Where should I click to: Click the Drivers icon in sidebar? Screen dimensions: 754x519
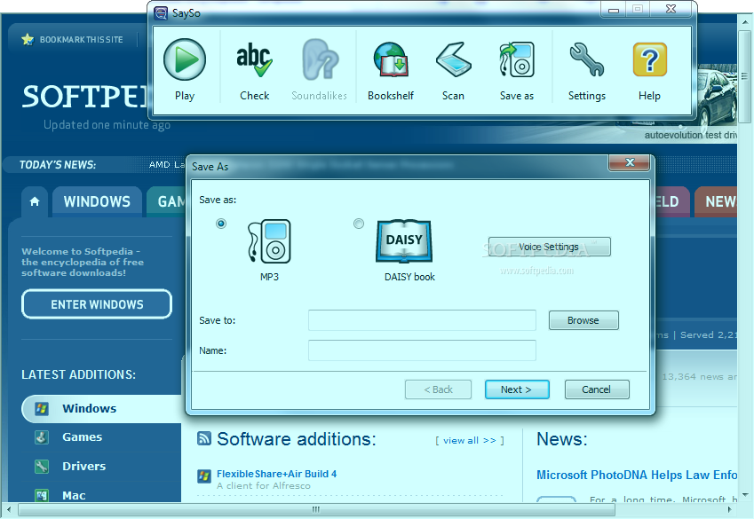(x=42, y=467)
